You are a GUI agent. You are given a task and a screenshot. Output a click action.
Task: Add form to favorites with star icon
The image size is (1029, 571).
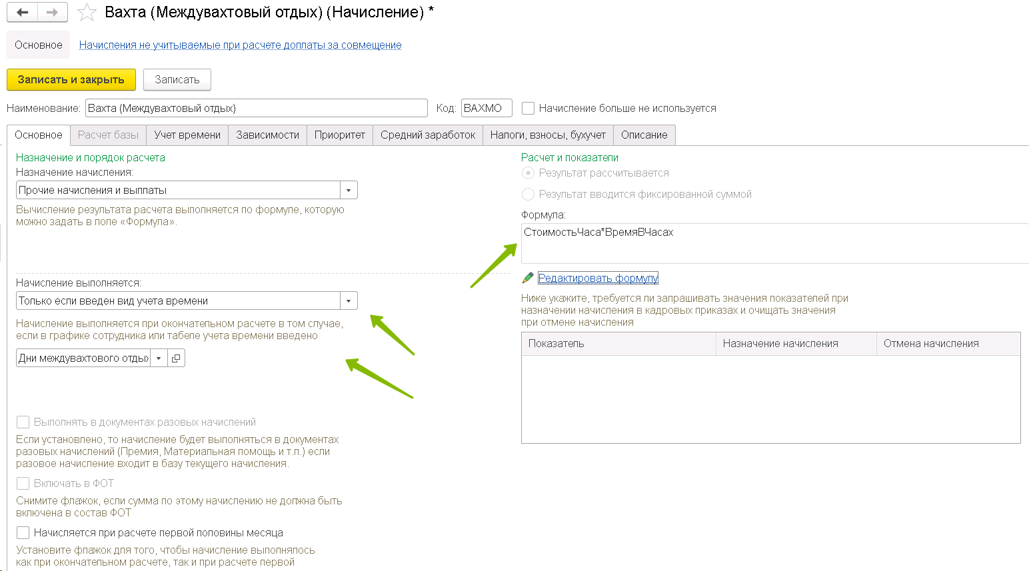[87, 13]
